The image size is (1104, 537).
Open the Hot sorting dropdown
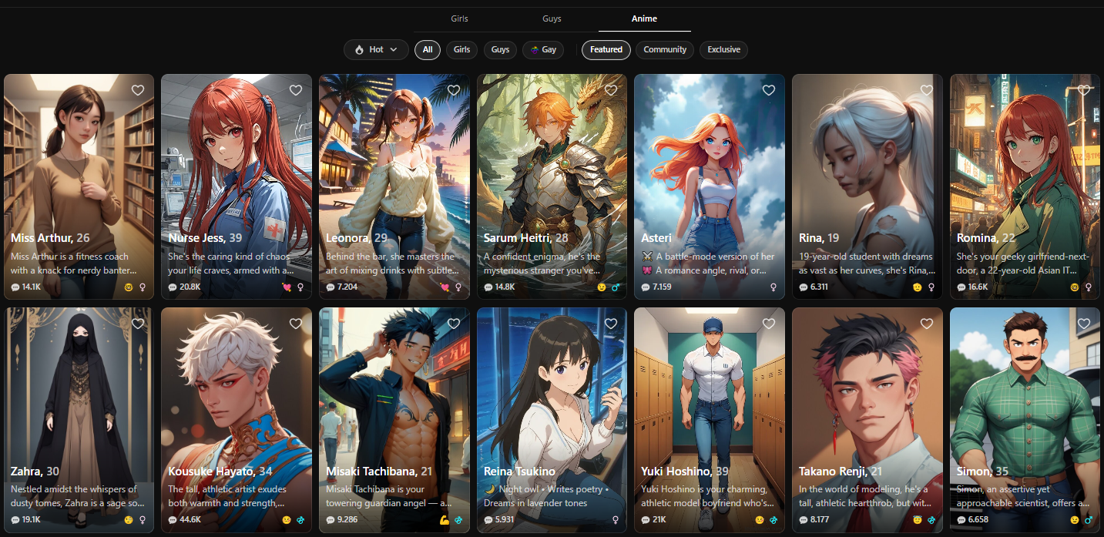point(376,50)
